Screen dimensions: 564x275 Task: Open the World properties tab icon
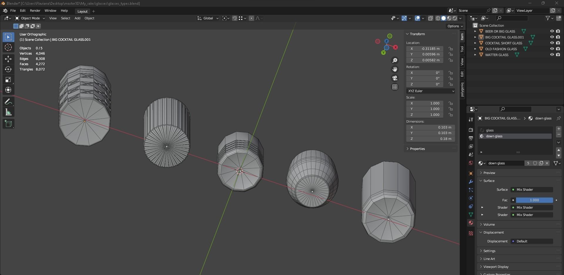pyautogui.click(x=471, y=163)
